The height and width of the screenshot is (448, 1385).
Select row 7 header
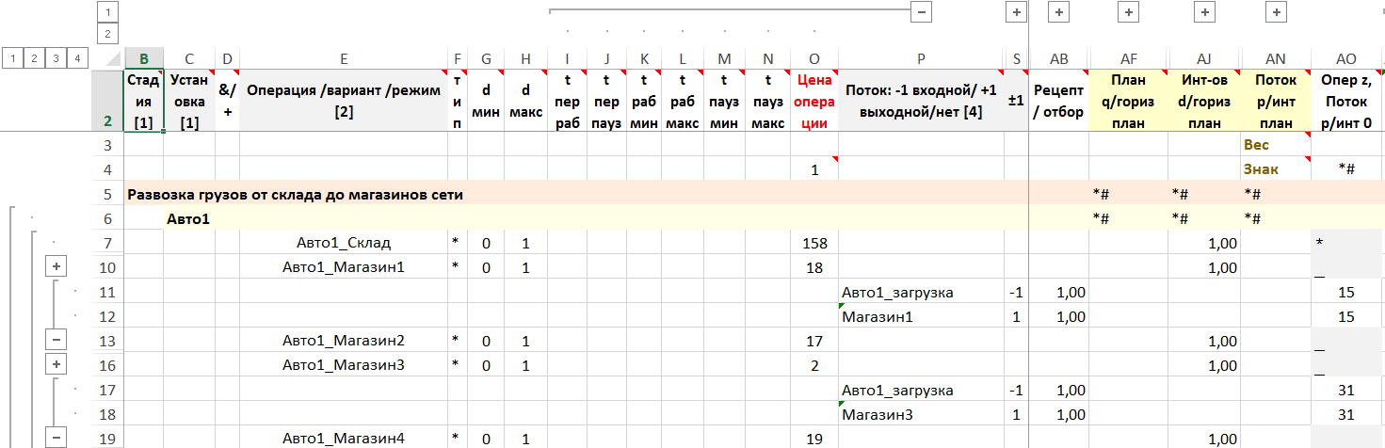coord(106,243)
